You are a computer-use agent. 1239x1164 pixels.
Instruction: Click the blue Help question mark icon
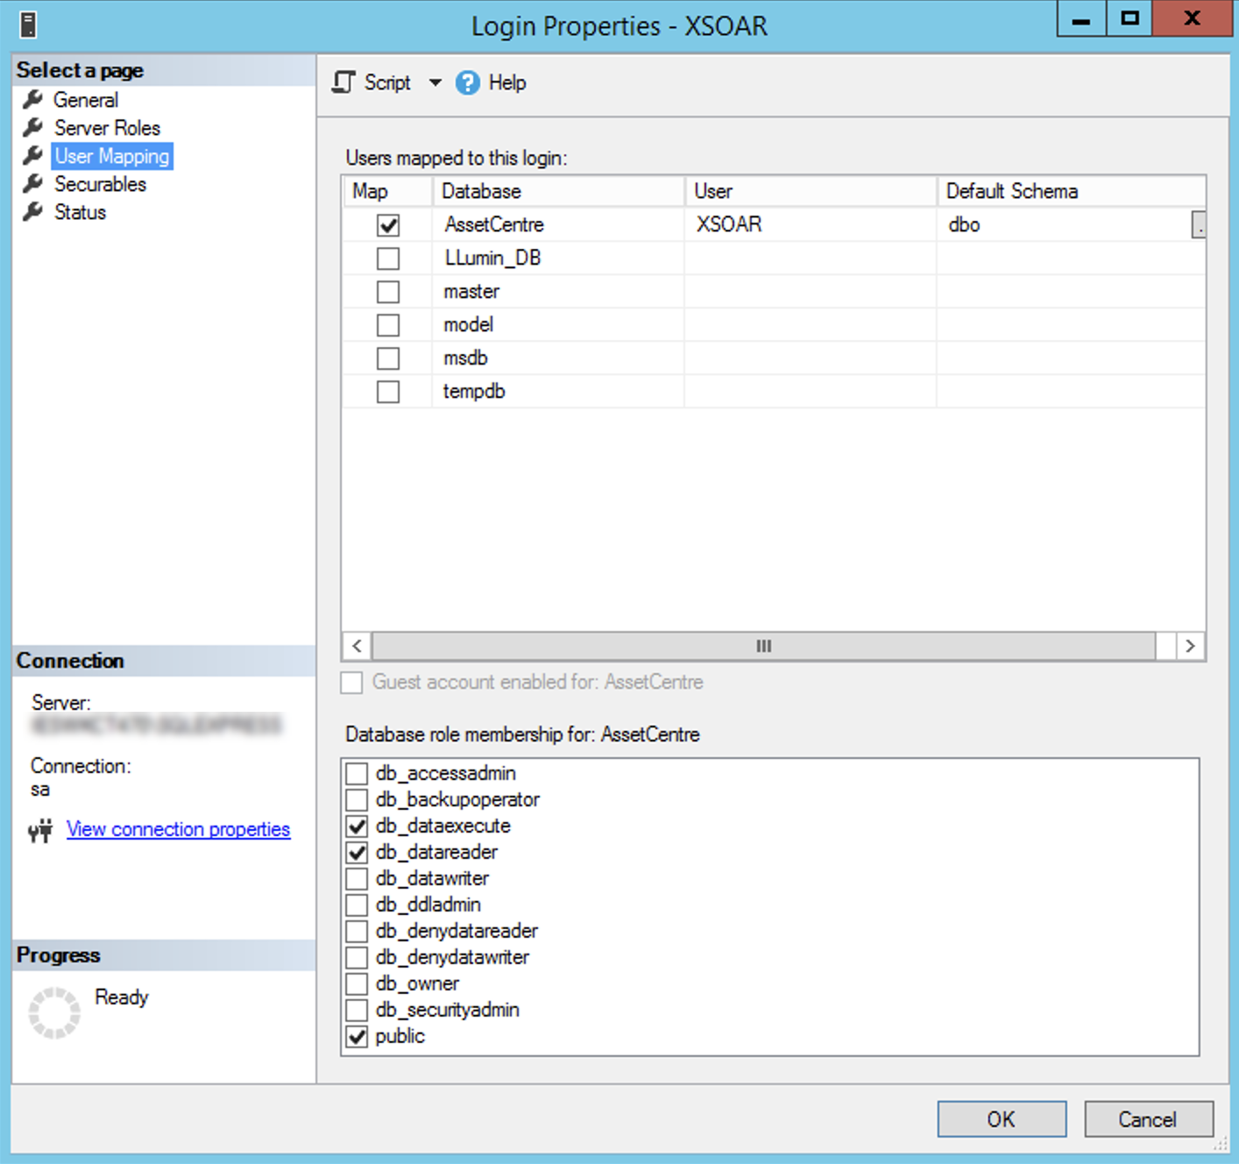coord(468,82)
